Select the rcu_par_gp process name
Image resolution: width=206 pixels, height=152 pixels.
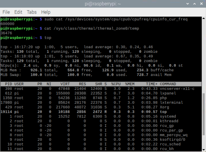pos(171,130)
